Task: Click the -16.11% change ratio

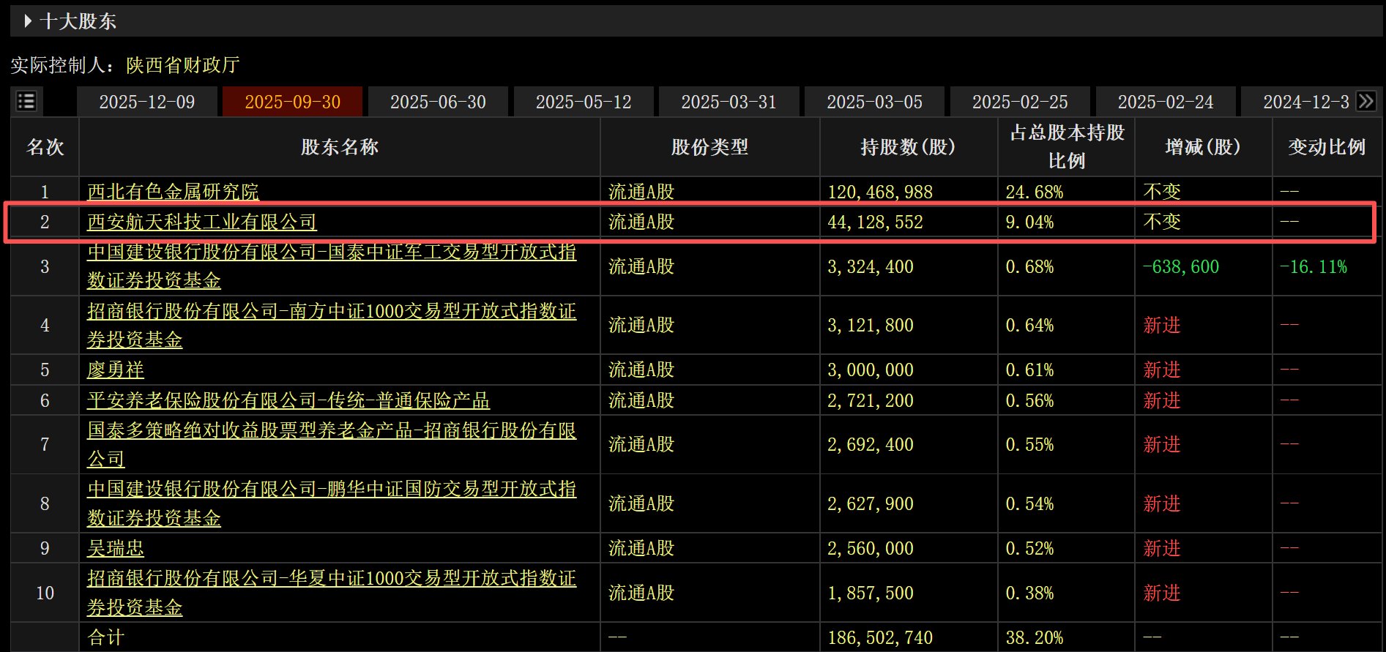Action: 1314,266
